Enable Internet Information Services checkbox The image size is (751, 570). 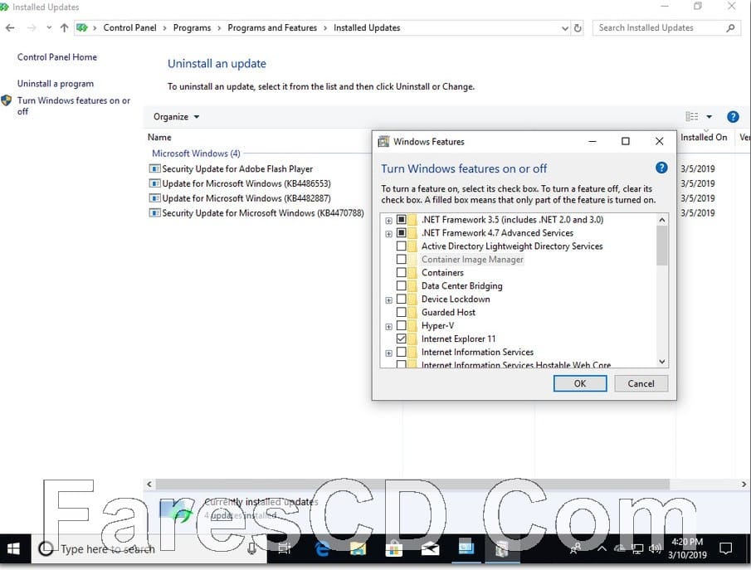tap(402, 352)
